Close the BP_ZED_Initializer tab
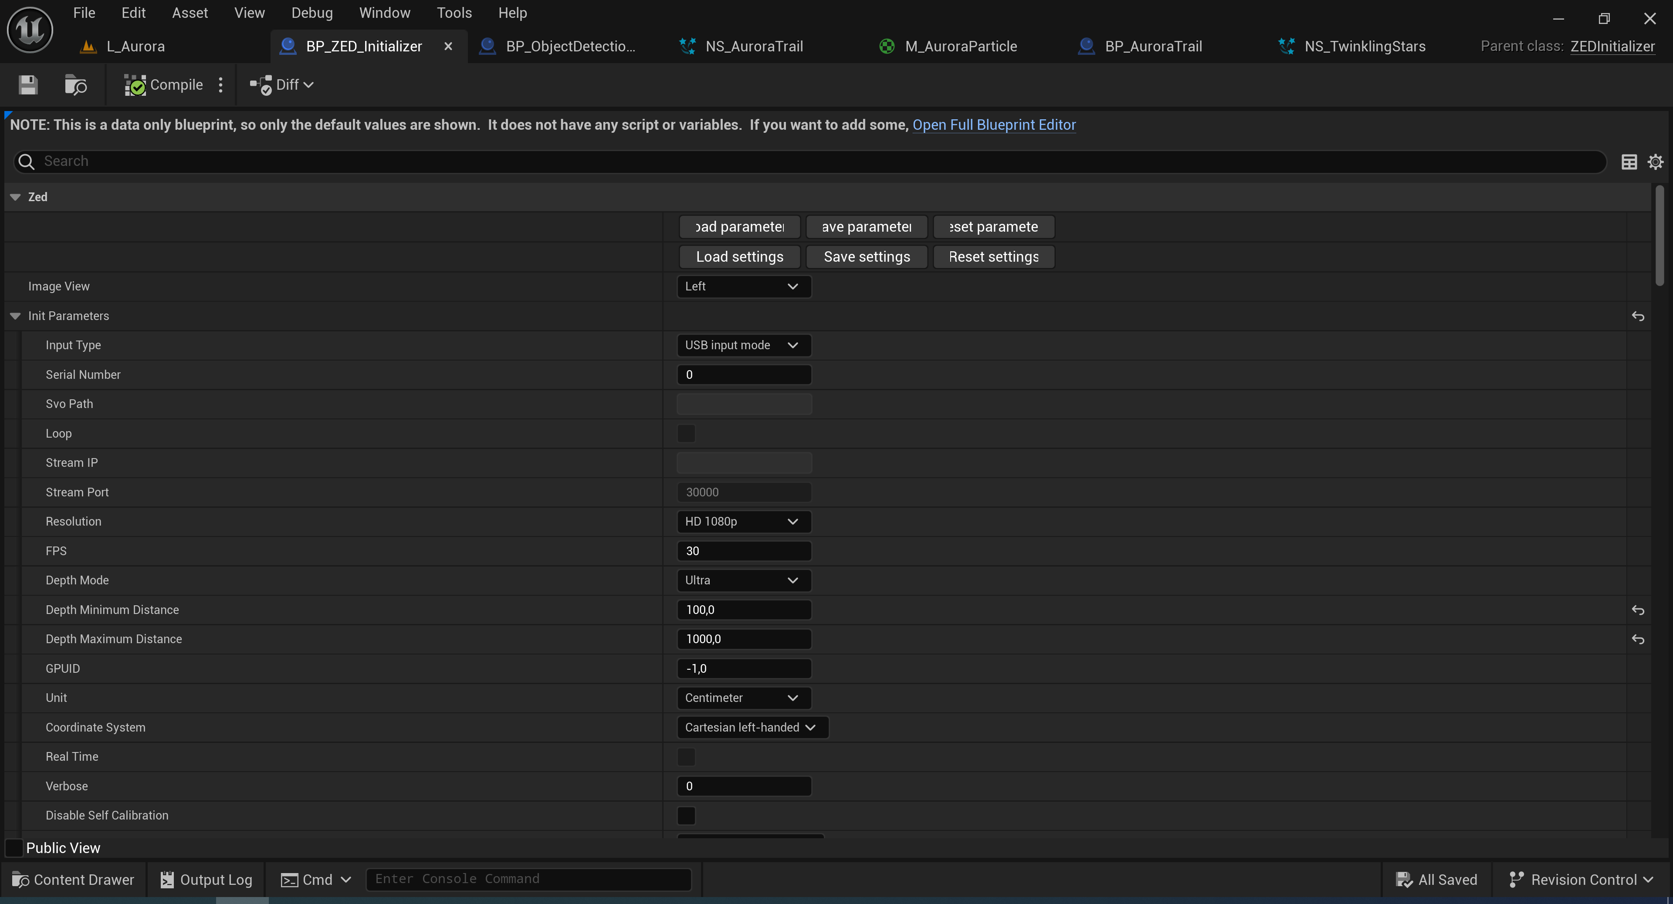The height and width of the screenshot is (904, 1673). tap(448, 46)
